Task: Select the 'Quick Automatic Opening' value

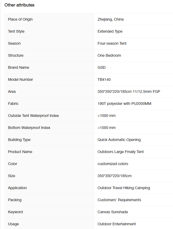Action: pyautogui.click(x=119, y=140)
